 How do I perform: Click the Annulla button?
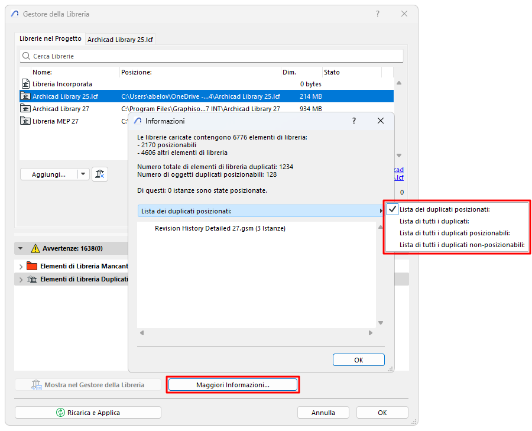pos(323,412)
